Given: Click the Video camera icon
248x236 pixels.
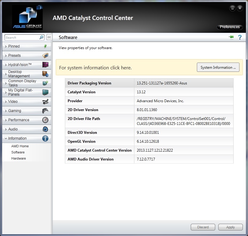Looking at the screenshot, I should 45,102.
